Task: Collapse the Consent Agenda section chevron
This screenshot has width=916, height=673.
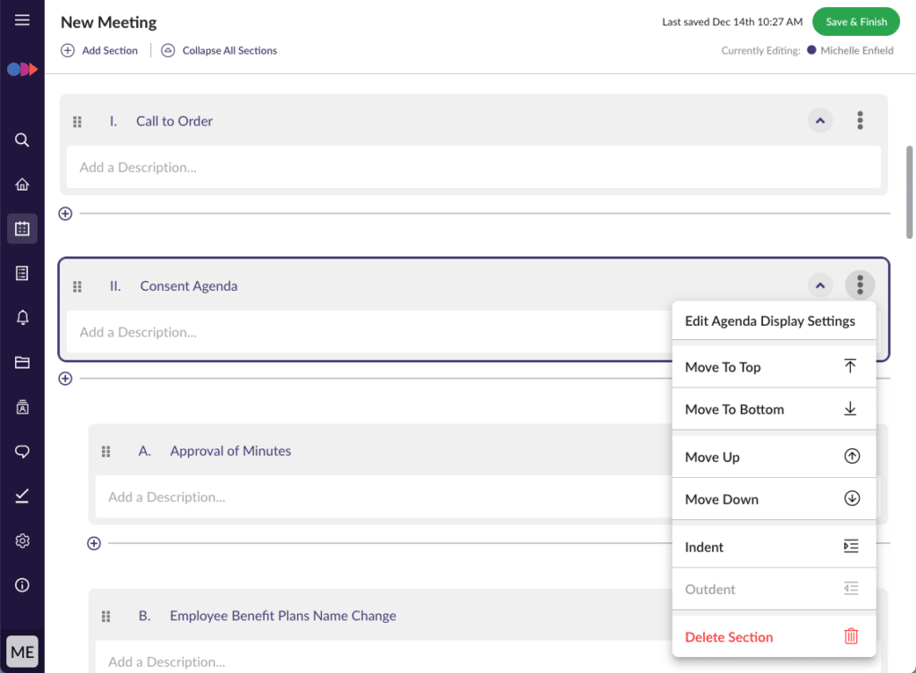Action: [x=819, y=286]
